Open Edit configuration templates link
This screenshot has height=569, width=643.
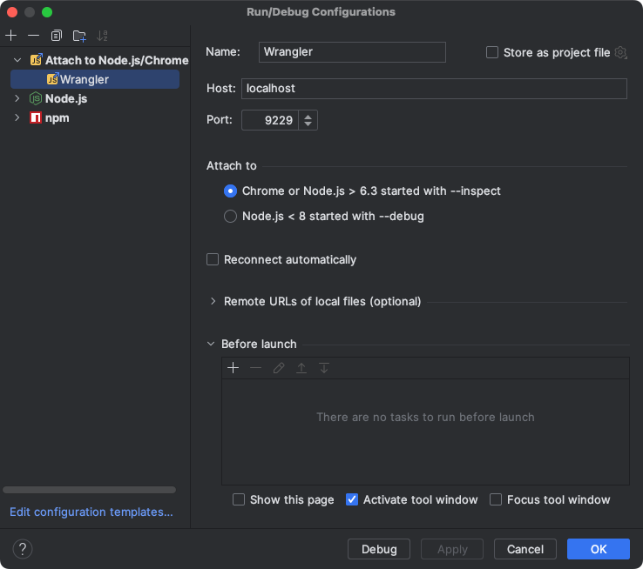click(x=91, y=512)
